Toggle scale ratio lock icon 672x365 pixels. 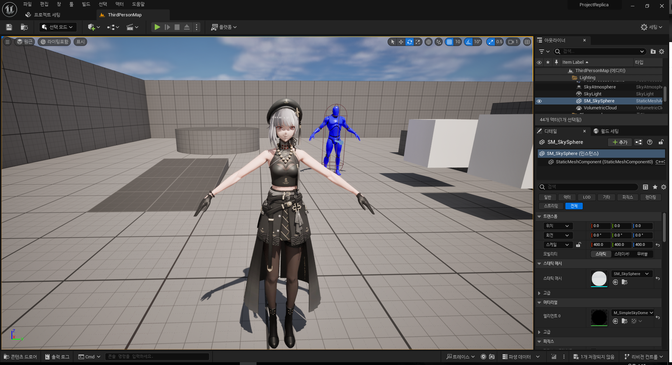click(578, 245)
